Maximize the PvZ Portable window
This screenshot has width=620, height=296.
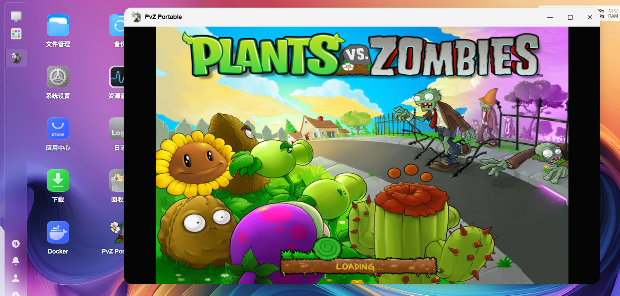[570, 17]
